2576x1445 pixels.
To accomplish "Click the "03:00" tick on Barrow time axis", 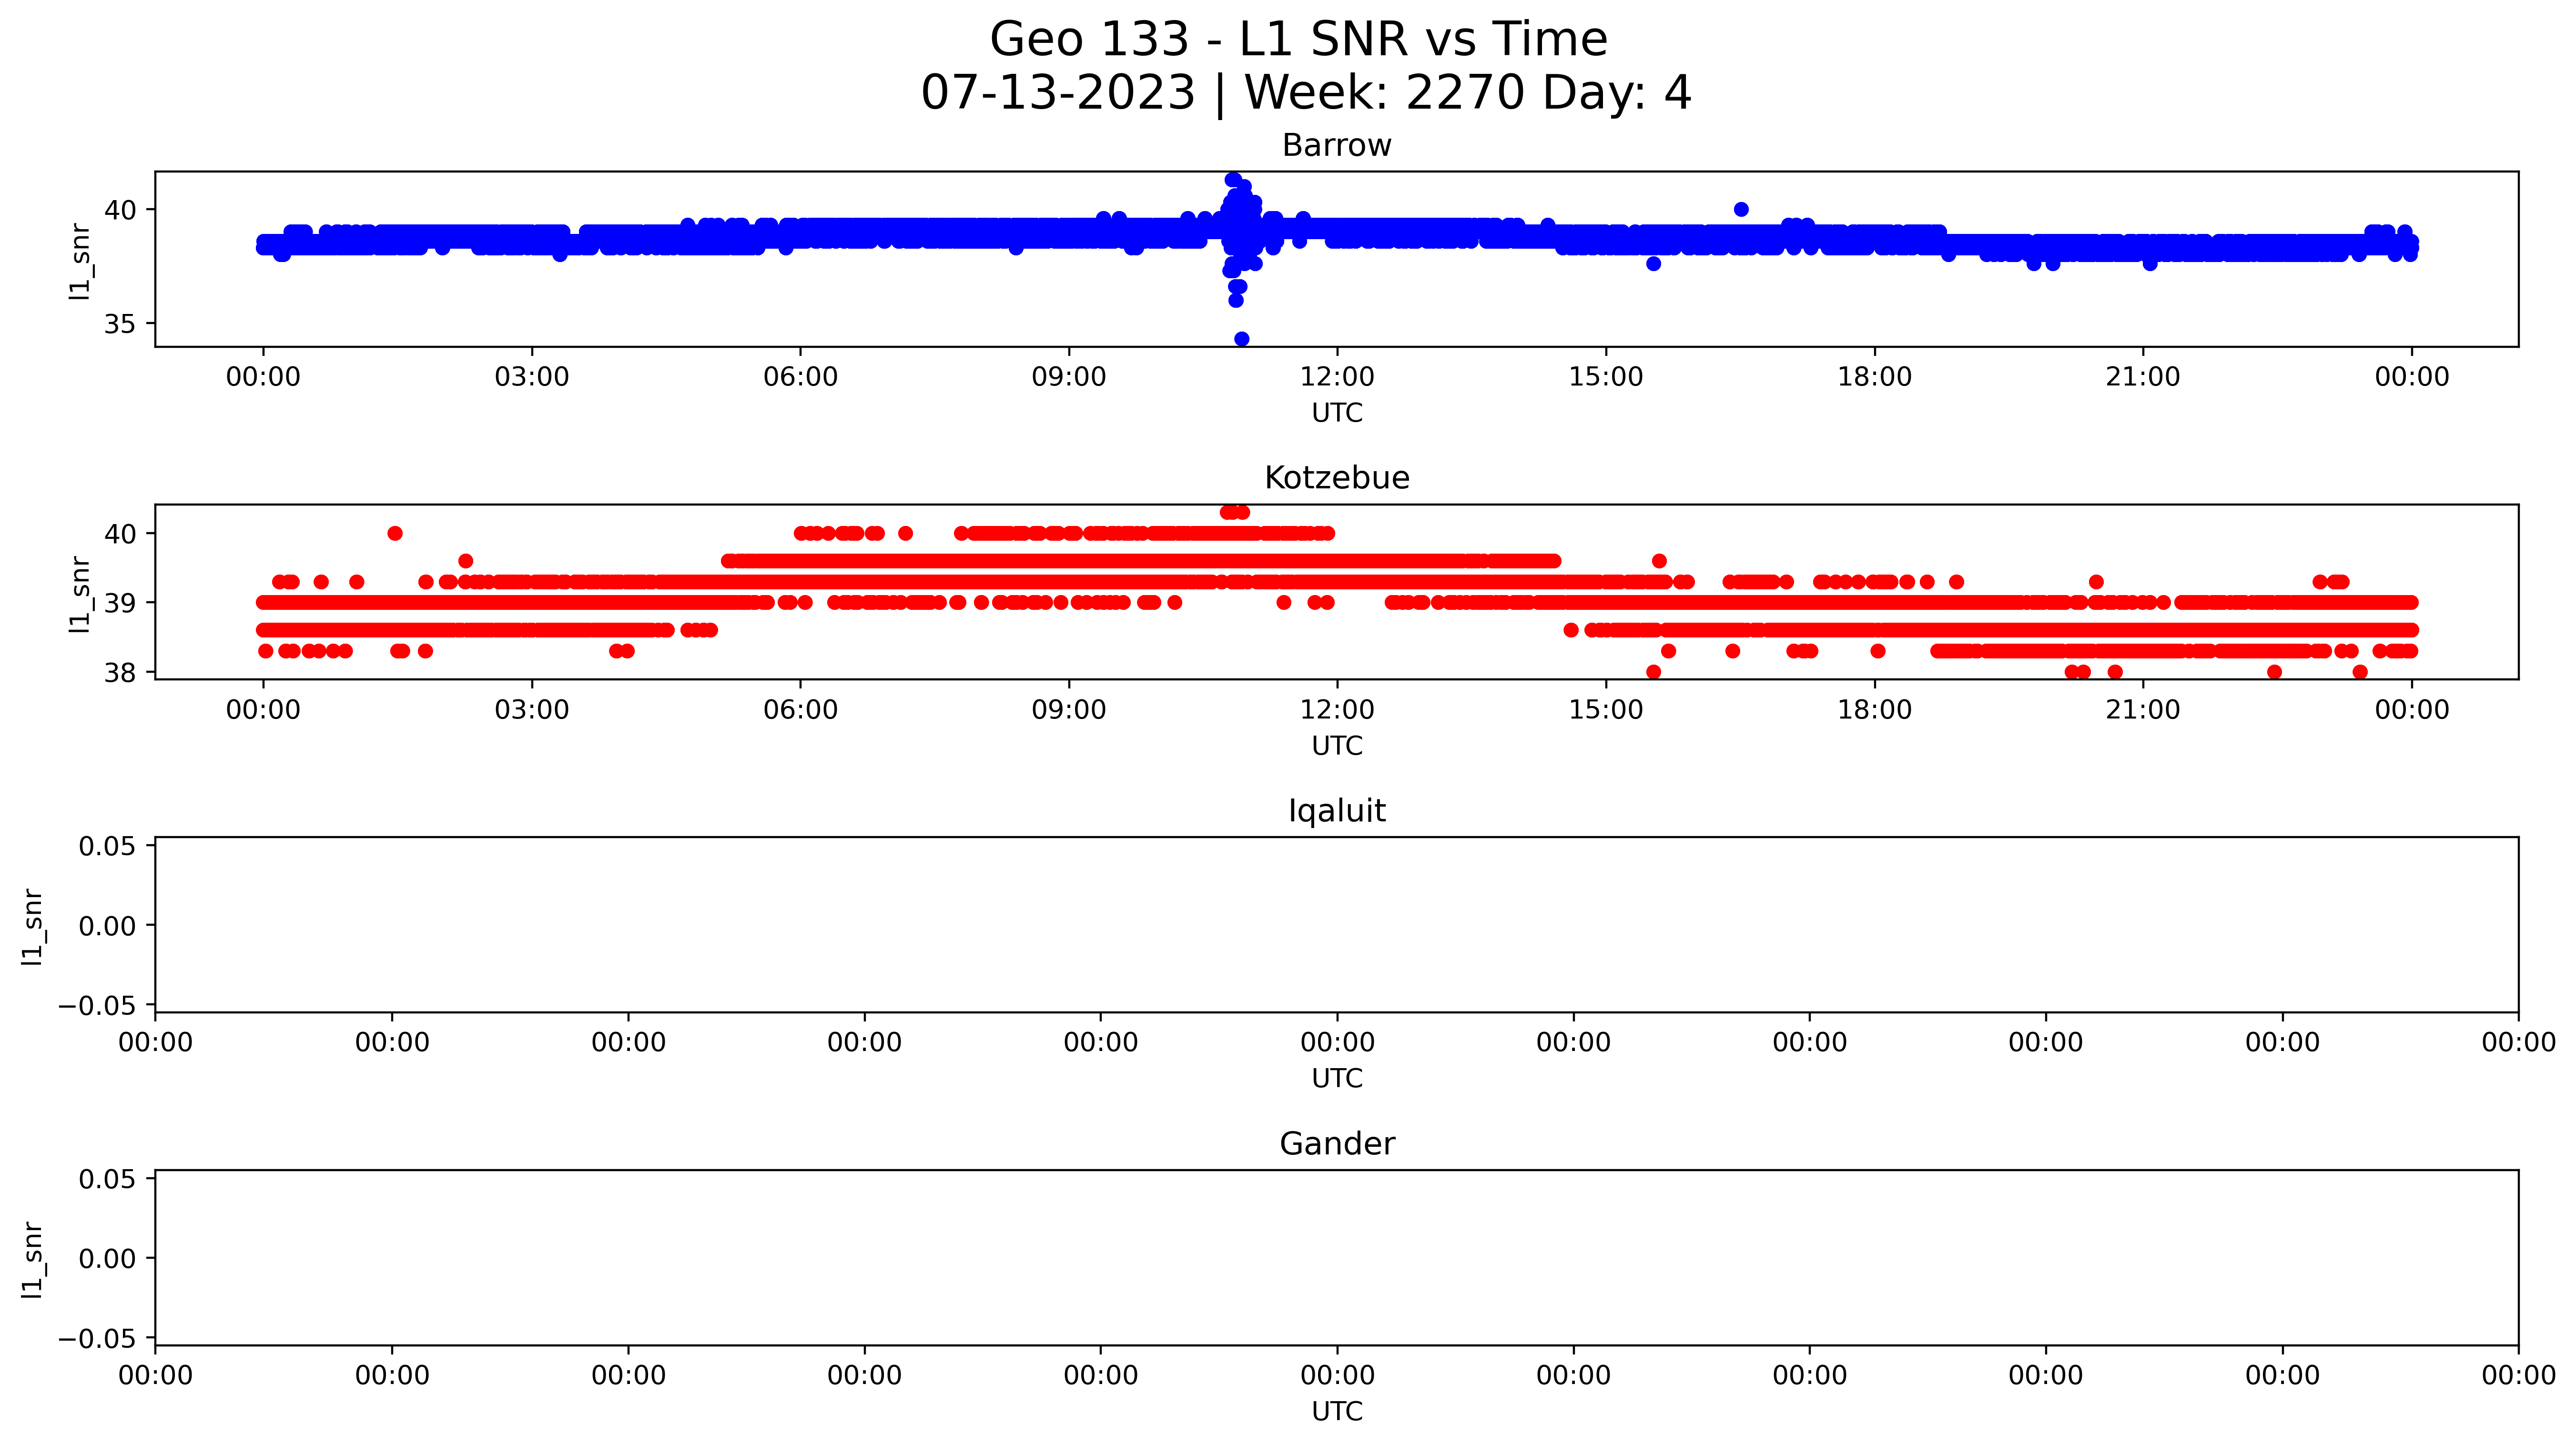I will coord(532,377).
